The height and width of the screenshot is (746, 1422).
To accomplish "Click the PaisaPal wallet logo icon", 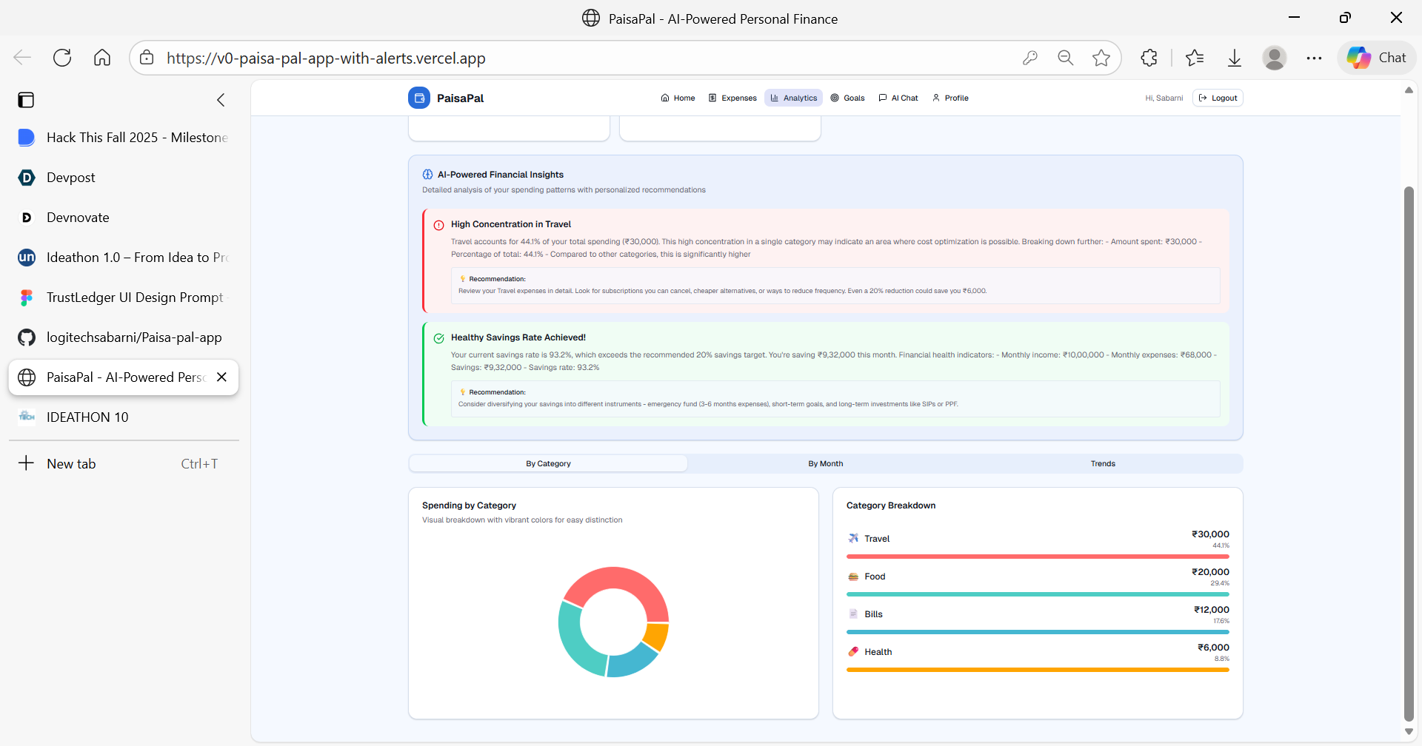I will [419, 98].
